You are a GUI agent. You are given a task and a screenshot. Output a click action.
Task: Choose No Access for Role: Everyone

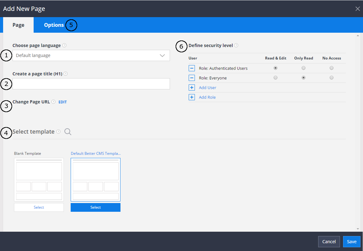(x=331, y=78)
